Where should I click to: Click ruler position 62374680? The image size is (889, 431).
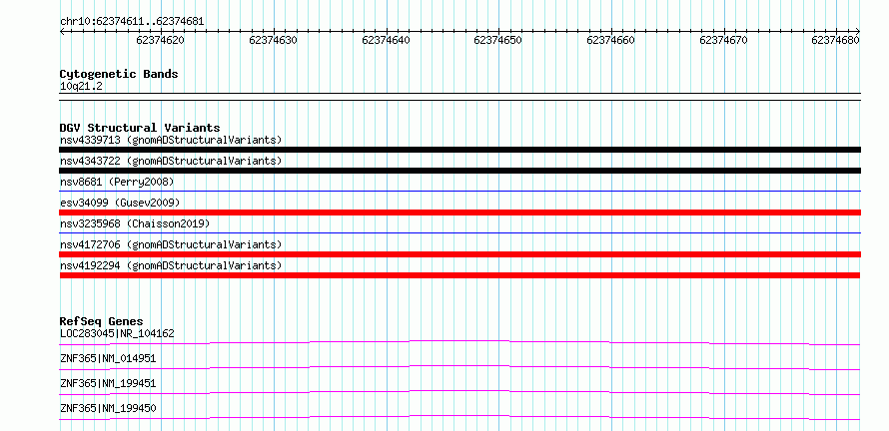click(835, 40)
